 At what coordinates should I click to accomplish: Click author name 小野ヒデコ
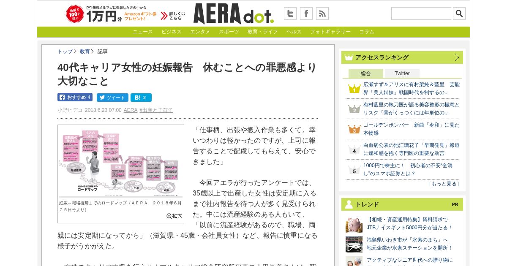(x=70, y=110)
